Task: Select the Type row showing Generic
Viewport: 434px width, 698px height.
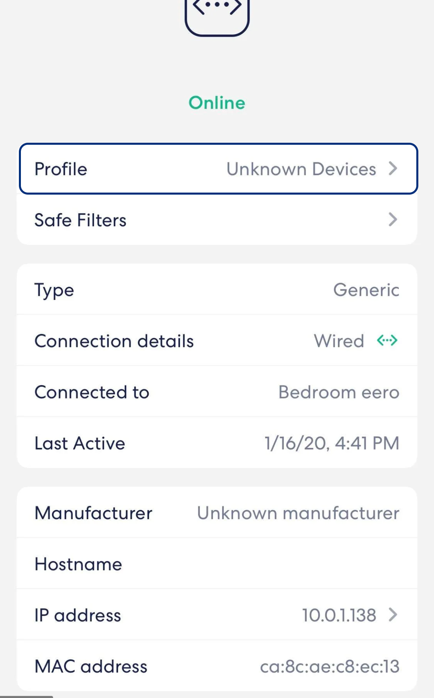Action: pos(217,289)
